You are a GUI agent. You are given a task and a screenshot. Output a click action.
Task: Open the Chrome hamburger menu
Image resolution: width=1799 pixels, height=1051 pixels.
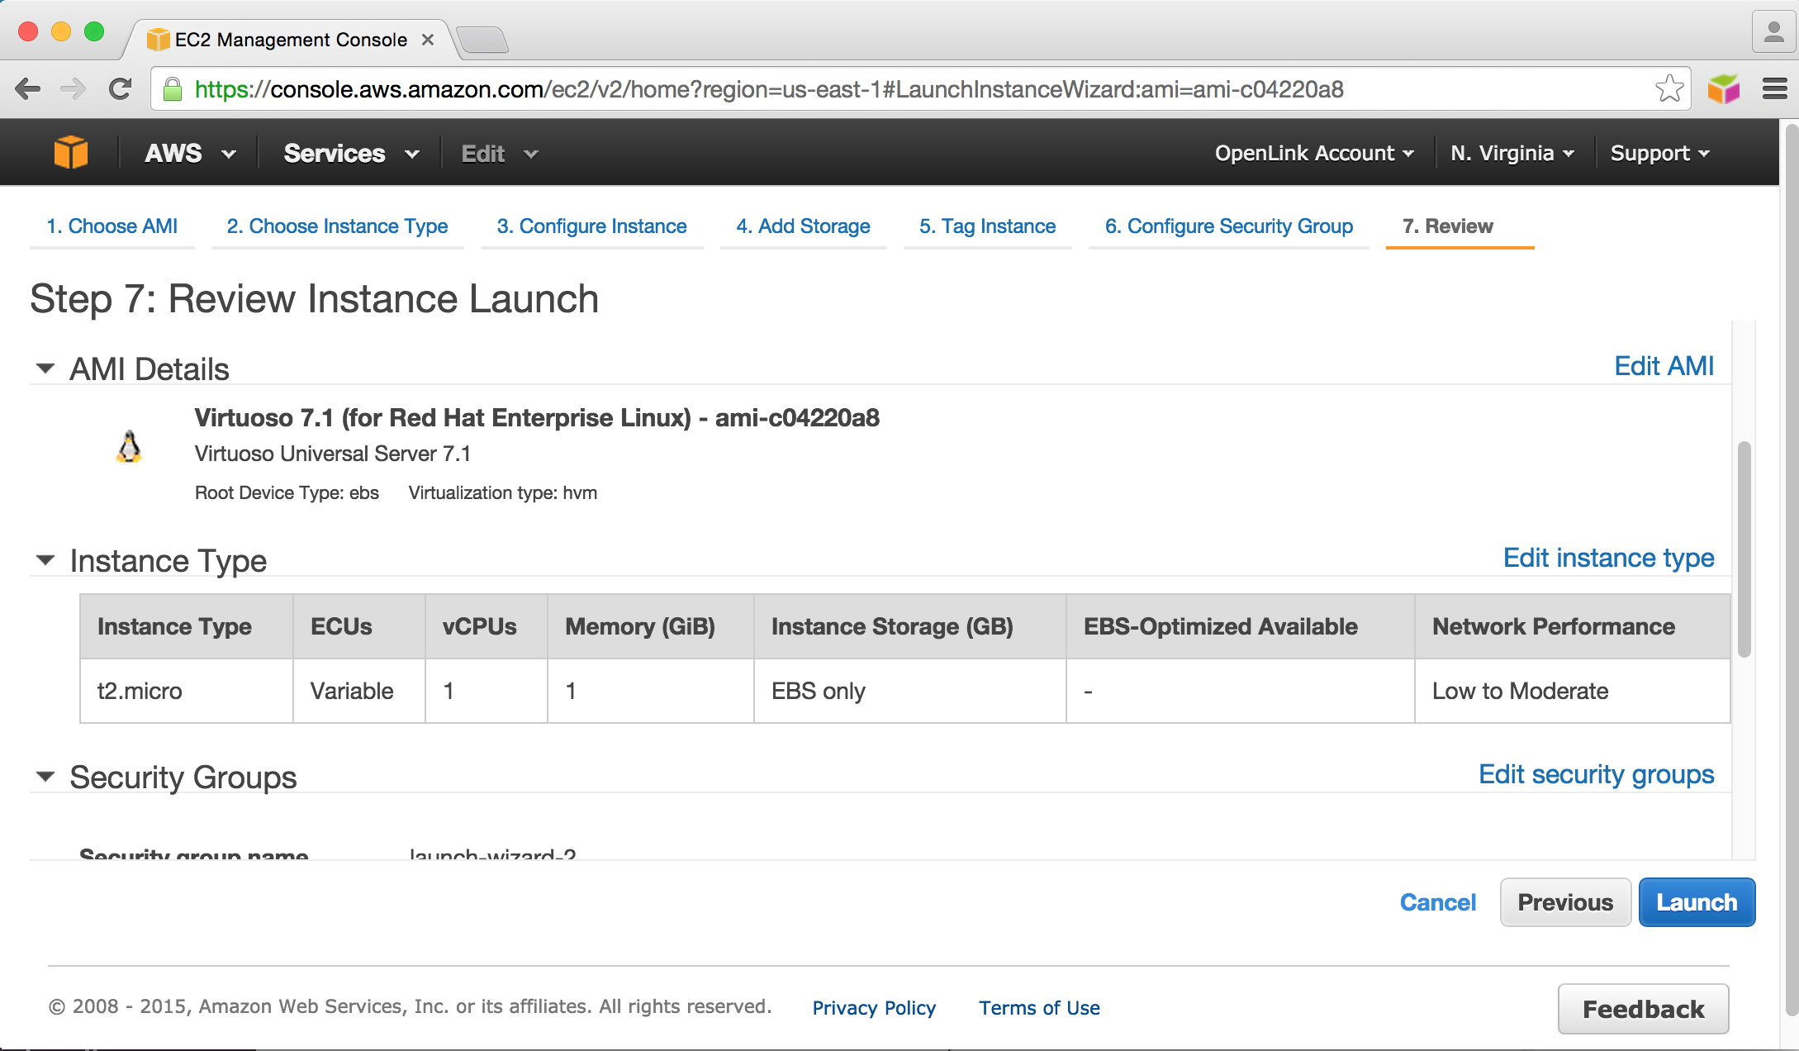(1774, 88)
